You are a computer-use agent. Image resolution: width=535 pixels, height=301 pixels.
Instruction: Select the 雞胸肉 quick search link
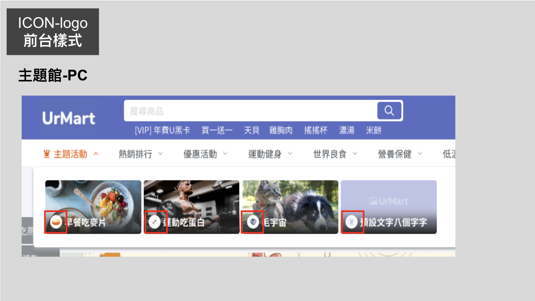pyautogui.click(x=281, y=130)
